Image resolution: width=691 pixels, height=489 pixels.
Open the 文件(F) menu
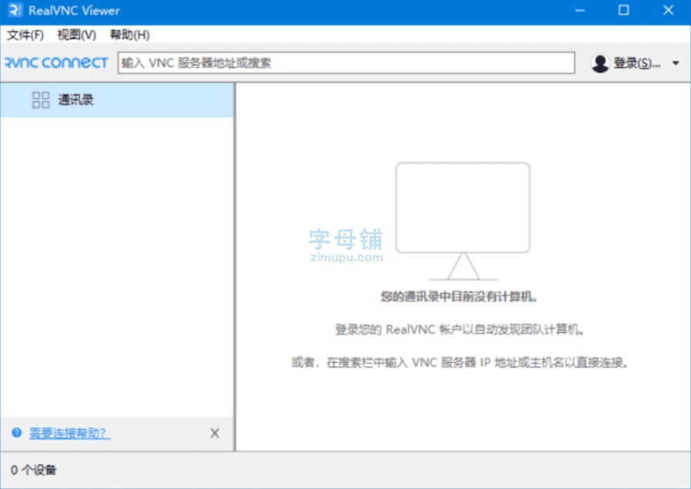tap(25, 35)
